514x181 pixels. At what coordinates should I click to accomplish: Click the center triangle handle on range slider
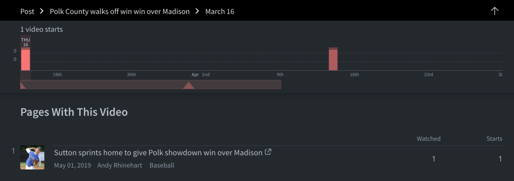point(188,85)
